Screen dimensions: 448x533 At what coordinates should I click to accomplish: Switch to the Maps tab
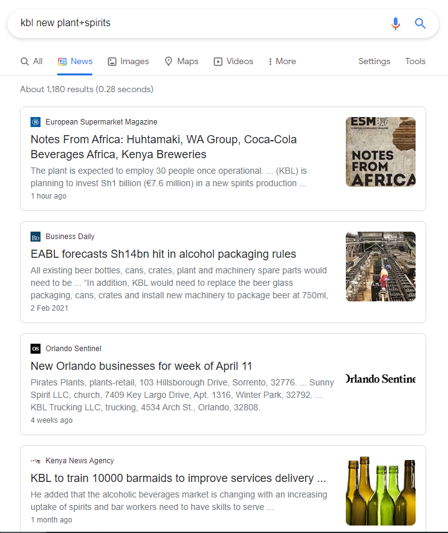(181, 62)
